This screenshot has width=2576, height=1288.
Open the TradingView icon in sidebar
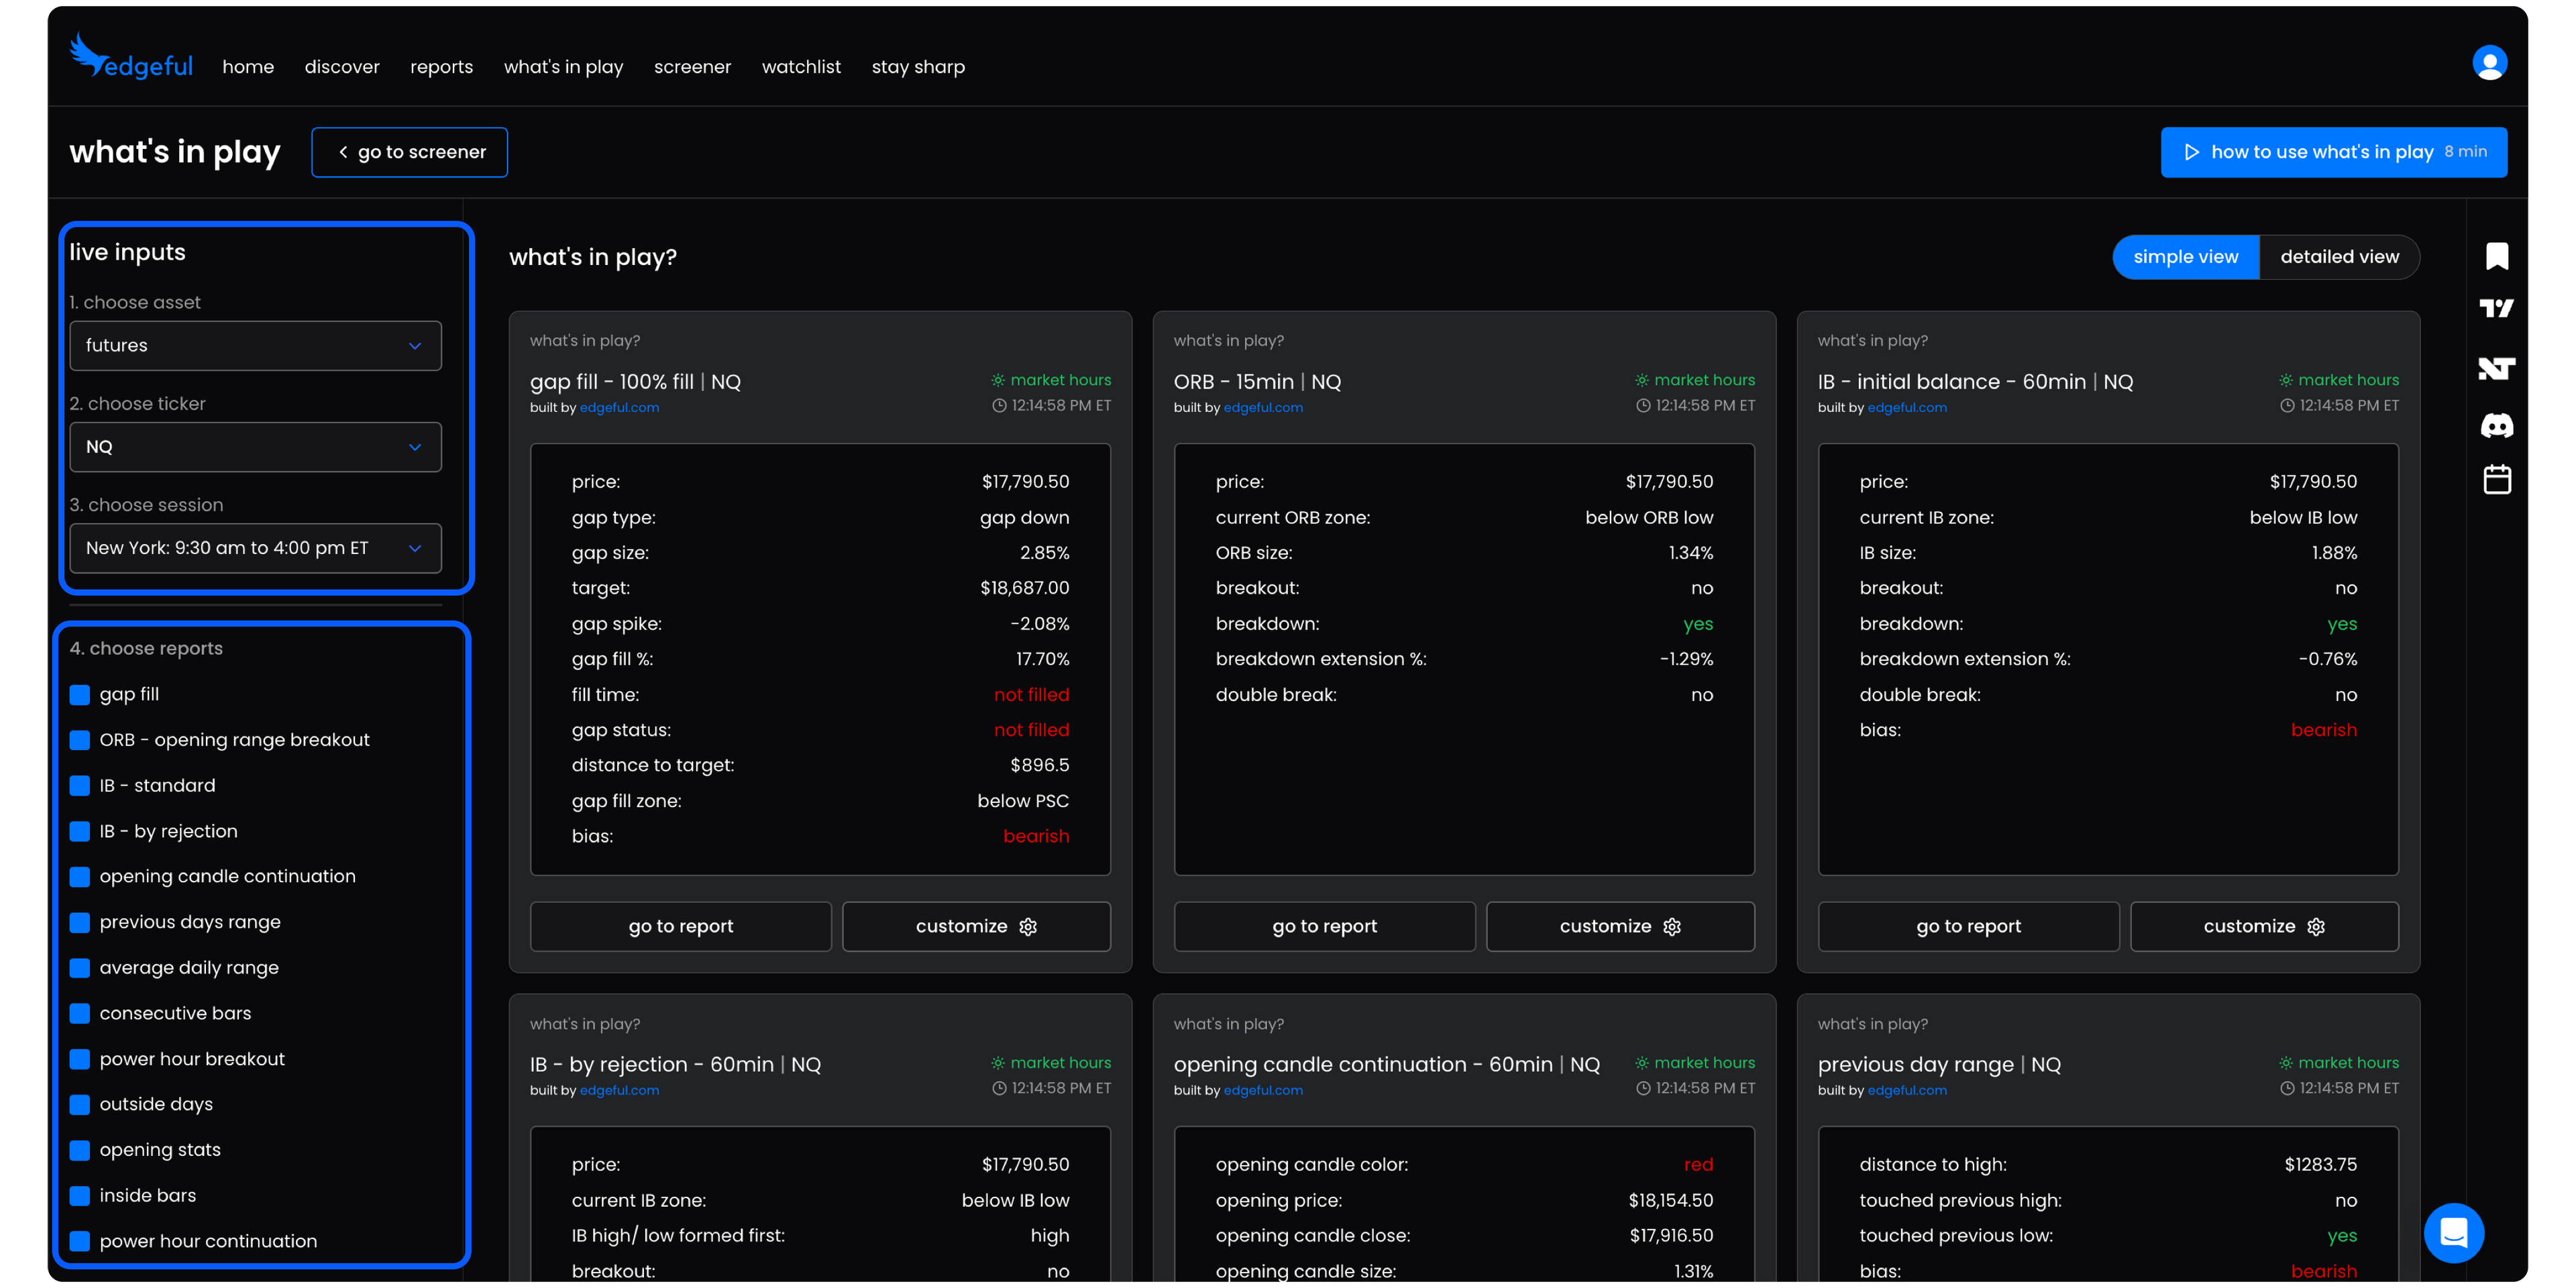click(x=2496, y=309)
